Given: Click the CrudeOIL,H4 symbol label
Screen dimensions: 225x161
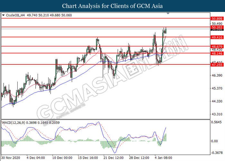Looking at the screenshot, I should (15, 15).
